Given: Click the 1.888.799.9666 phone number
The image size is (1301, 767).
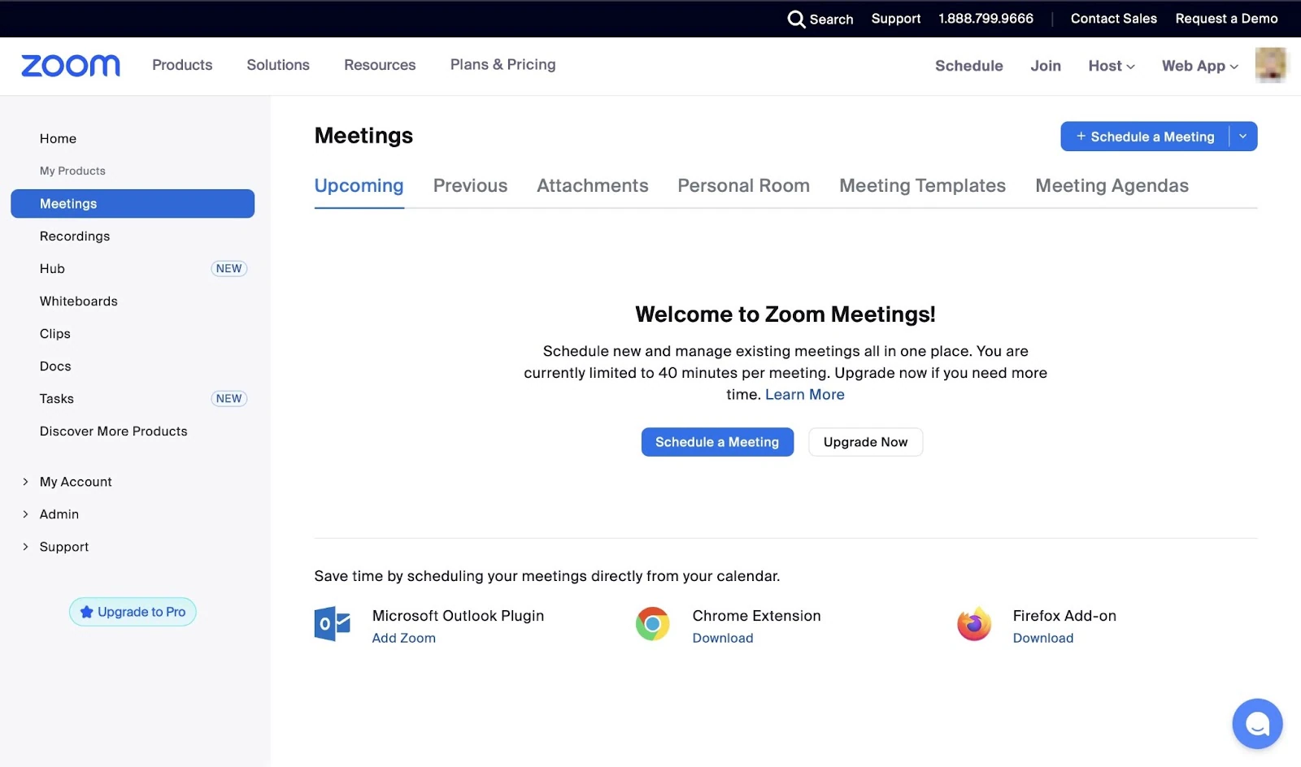Looking at the screenshot, I should 986,19.
